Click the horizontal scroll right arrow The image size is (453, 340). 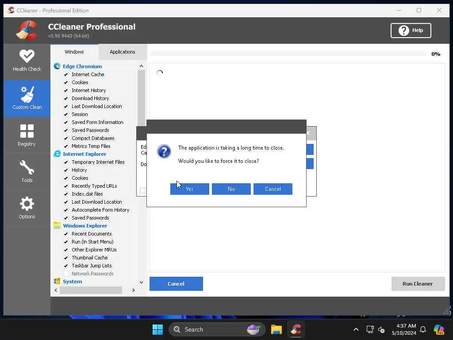133,290
